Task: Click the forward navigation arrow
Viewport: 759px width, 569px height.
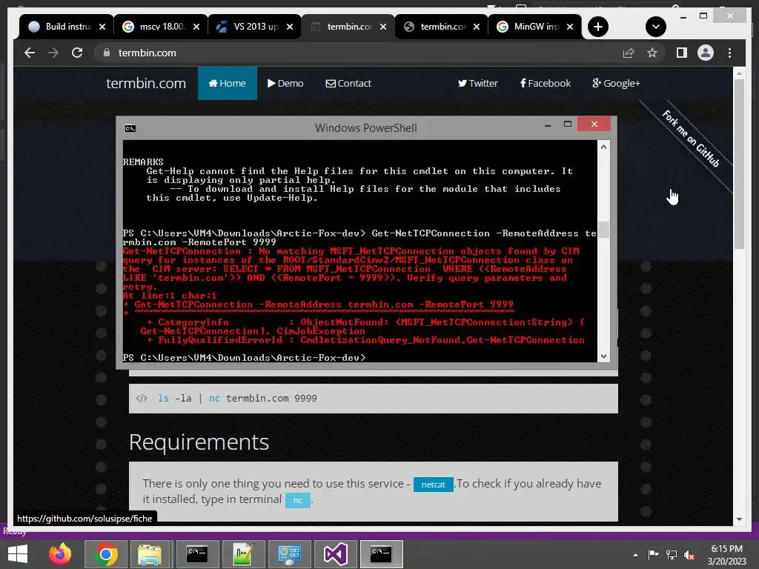Action: (53, 53)
